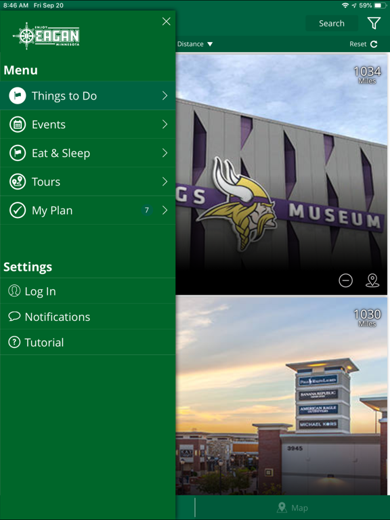Remove museum from plan with minus icon
The width and height of the screenshot is (390, 520).
point(345,280)
